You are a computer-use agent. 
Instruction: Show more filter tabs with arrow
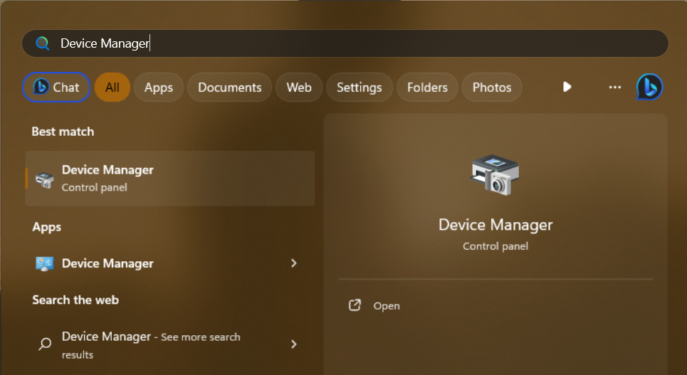pyautogui.click(x=567, y=87)
